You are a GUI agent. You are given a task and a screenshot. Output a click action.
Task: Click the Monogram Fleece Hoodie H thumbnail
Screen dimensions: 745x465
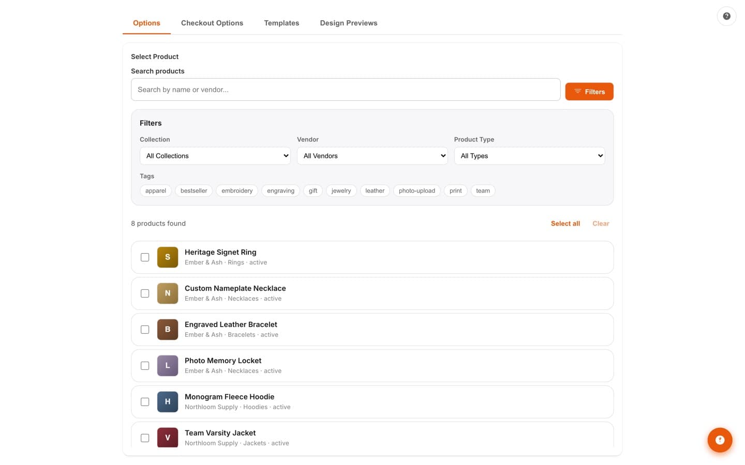tap(168, 401)
